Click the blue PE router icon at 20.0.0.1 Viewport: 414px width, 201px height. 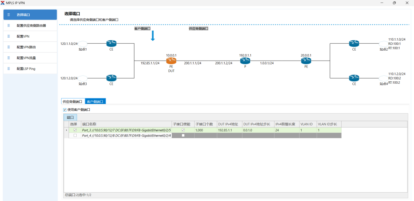point(306,61)
